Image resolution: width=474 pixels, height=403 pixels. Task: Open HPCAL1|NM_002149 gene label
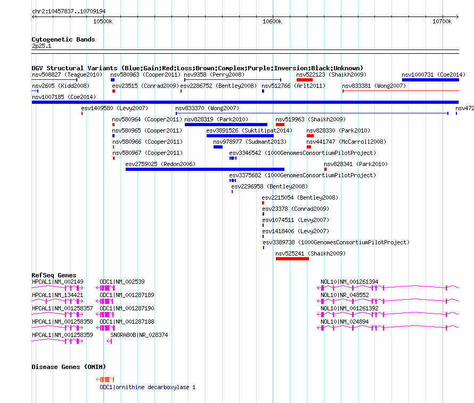click(x=58, y=282)
